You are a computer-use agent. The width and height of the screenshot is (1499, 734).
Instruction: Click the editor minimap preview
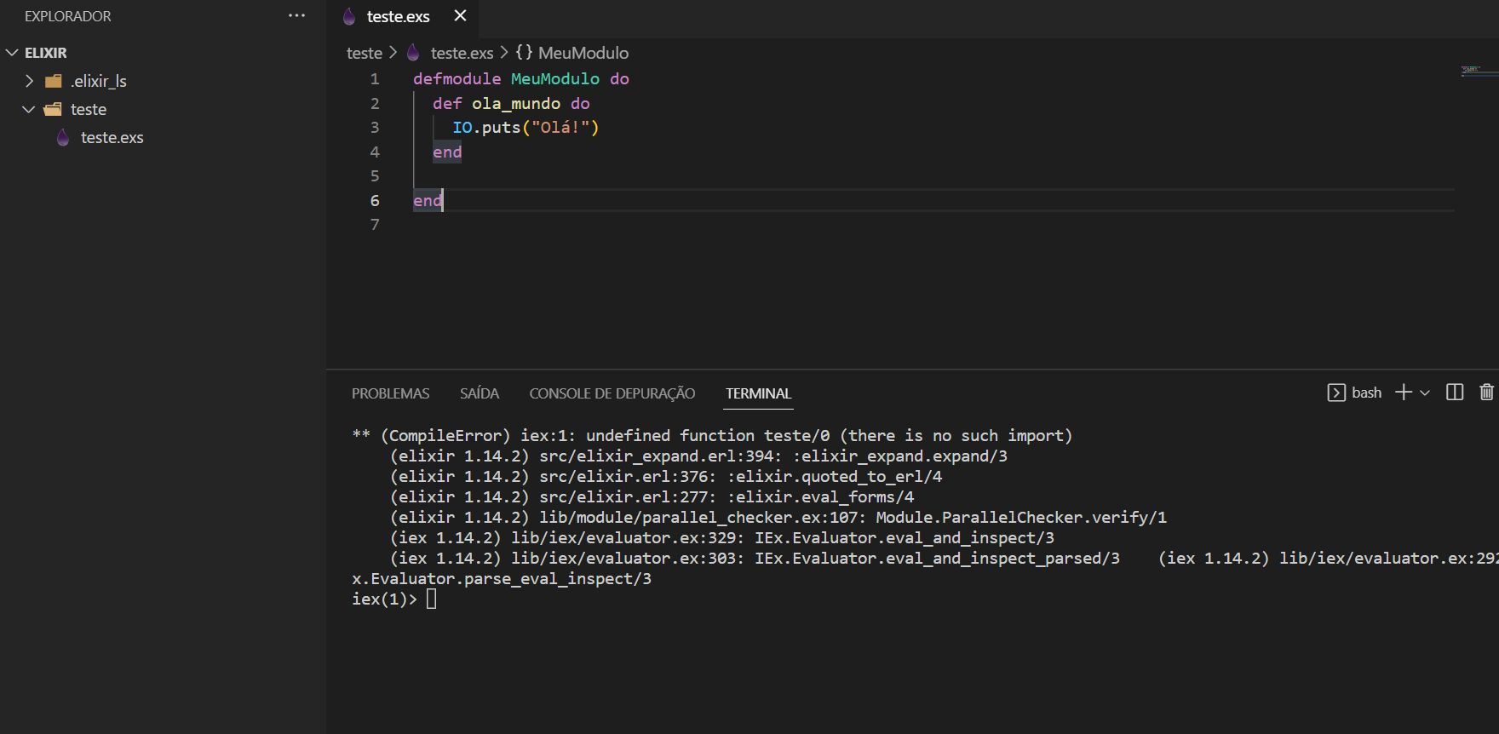pyautogui.click(x=1479, y=71)
